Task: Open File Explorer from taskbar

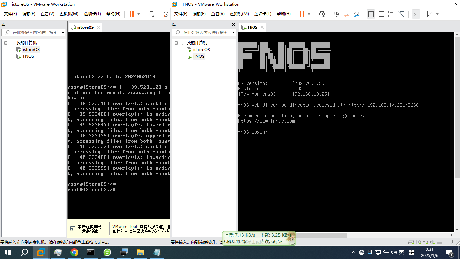Action: point(140,252)
